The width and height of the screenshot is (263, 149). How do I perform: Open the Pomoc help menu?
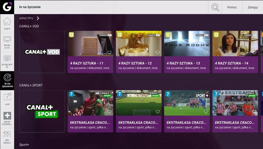click(x=232, y=7)
